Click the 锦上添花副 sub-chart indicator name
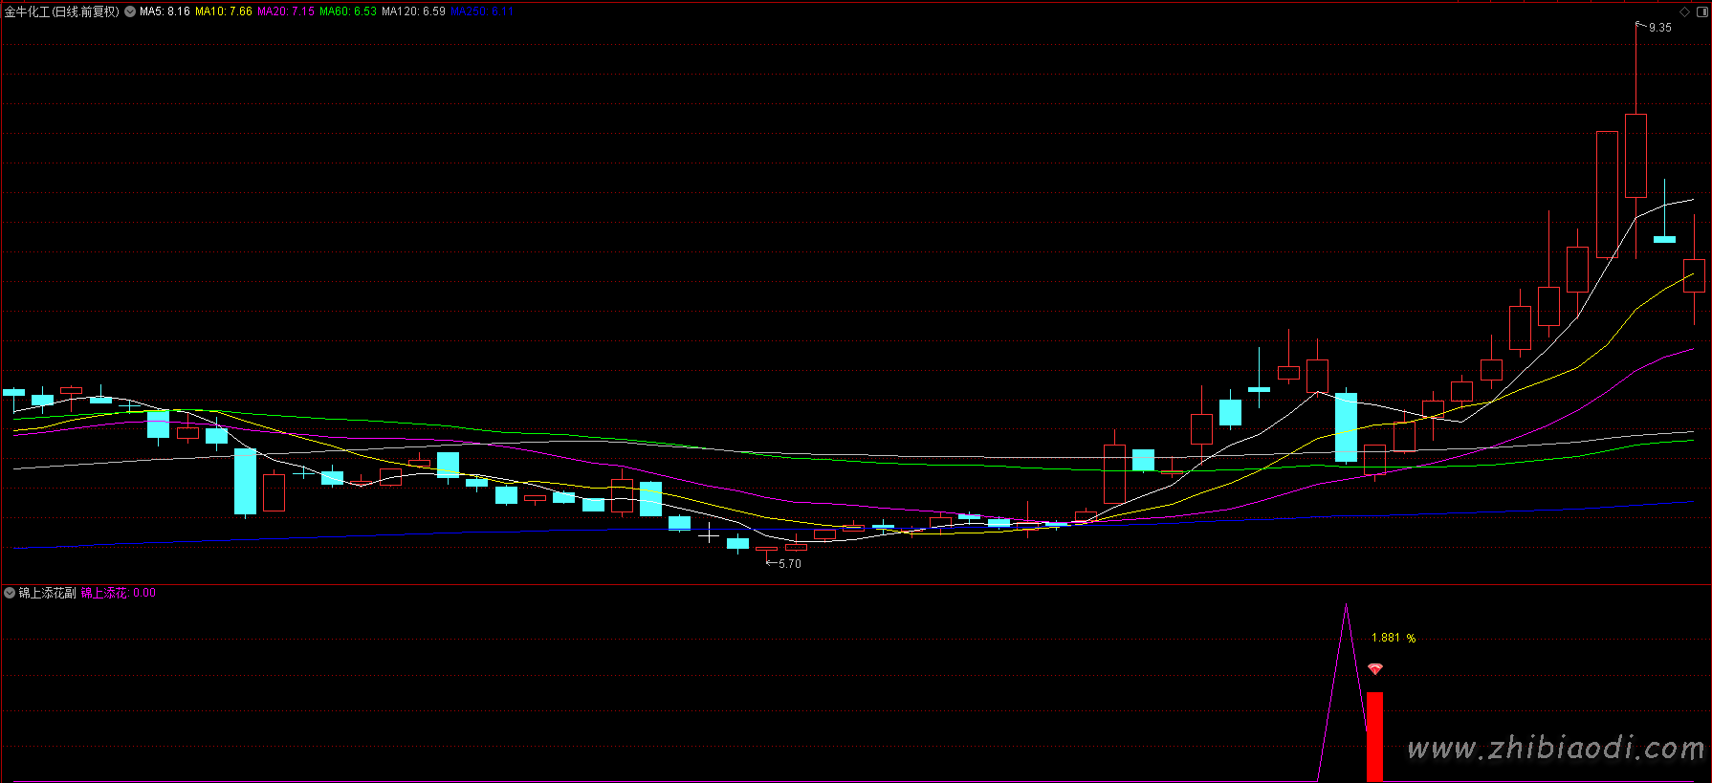This screenshot has width=1712, height=783. pos(48,593)
